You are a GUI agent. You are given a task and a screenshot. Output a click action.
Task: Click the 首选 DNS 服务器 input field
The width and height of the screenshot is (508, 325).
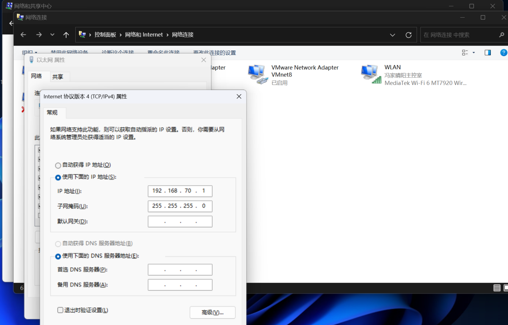pos(180,270)
